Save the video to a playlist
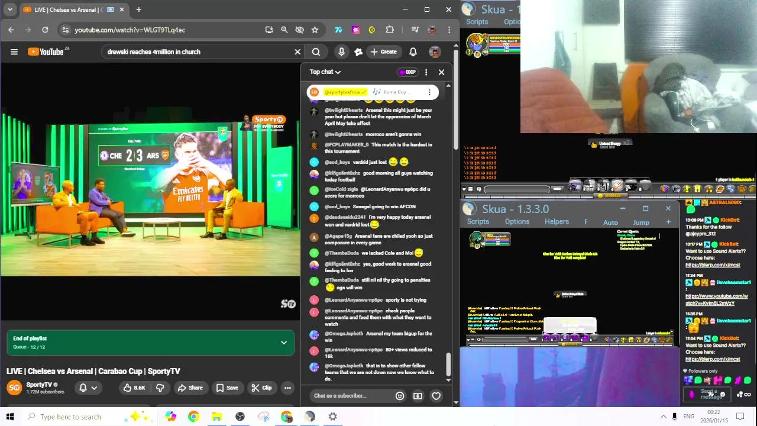Screen dimensions: 757x426 tap(227, 388)
